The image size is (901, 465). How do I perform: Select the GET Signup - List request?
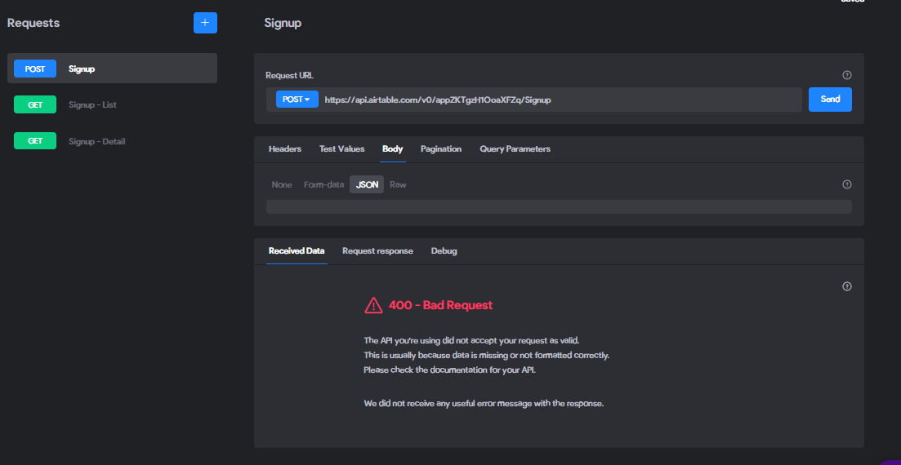click(112, 104)
